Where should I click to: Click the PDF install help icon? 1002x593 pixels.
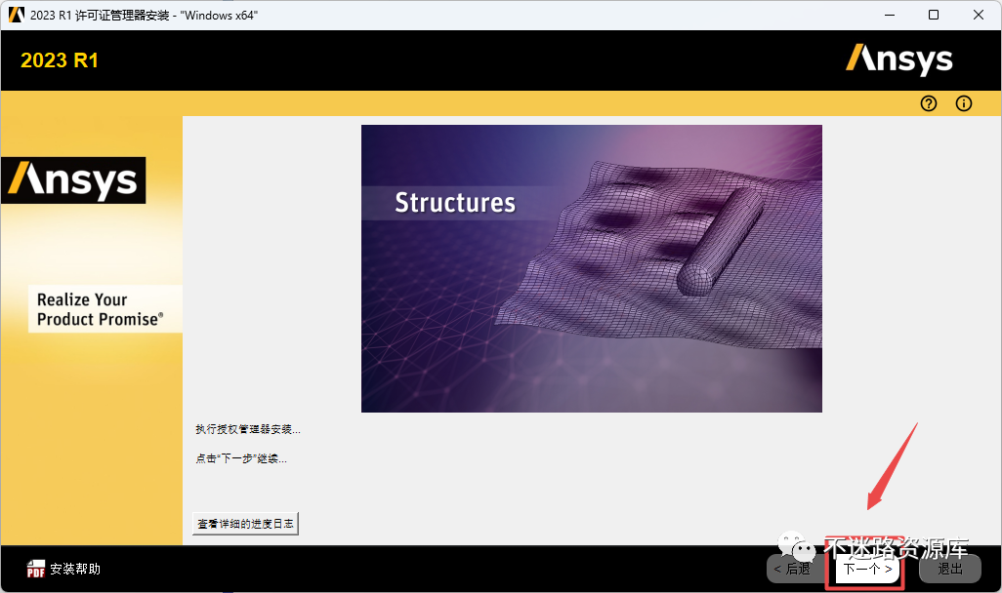36,569
